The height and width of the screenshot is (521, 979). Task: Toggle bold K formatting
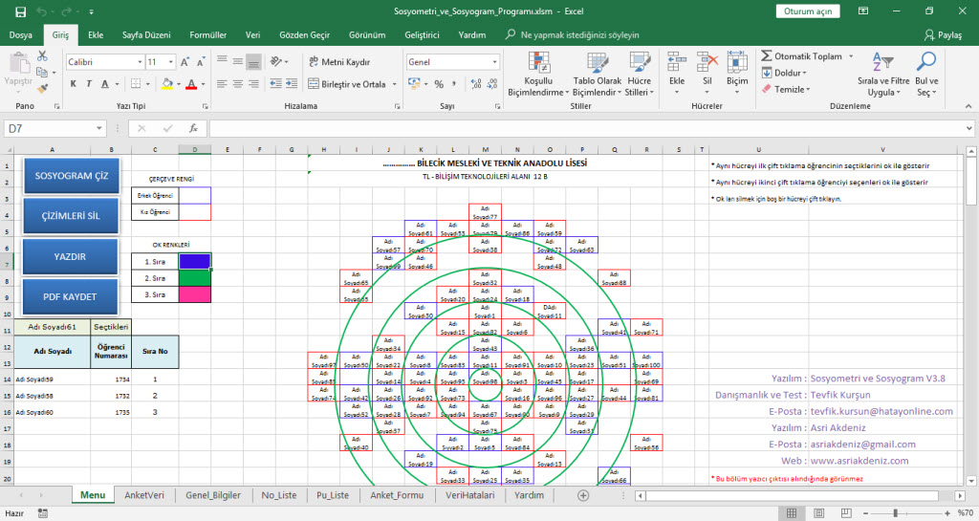73,83
